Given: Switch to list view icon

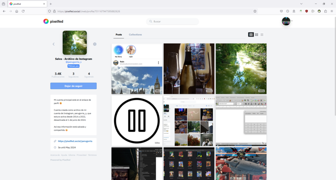Looking at the screenshot, I should click(x=262, y=35).
